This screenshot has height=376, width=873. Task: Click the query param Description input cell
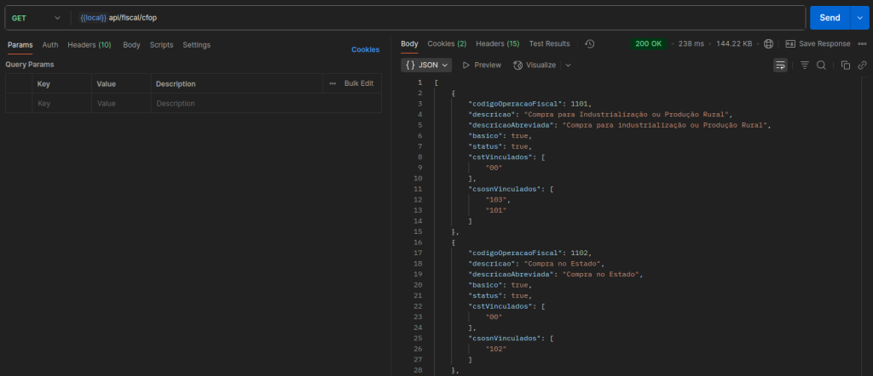click(266, 103)
